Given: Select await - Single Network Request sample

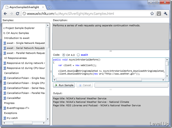Looking at the screenshot, I should click(26, 43).
